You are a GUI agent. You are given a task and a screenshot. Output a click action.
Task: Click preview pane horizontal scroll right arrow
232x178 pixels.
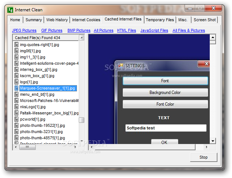pos(207,147)
